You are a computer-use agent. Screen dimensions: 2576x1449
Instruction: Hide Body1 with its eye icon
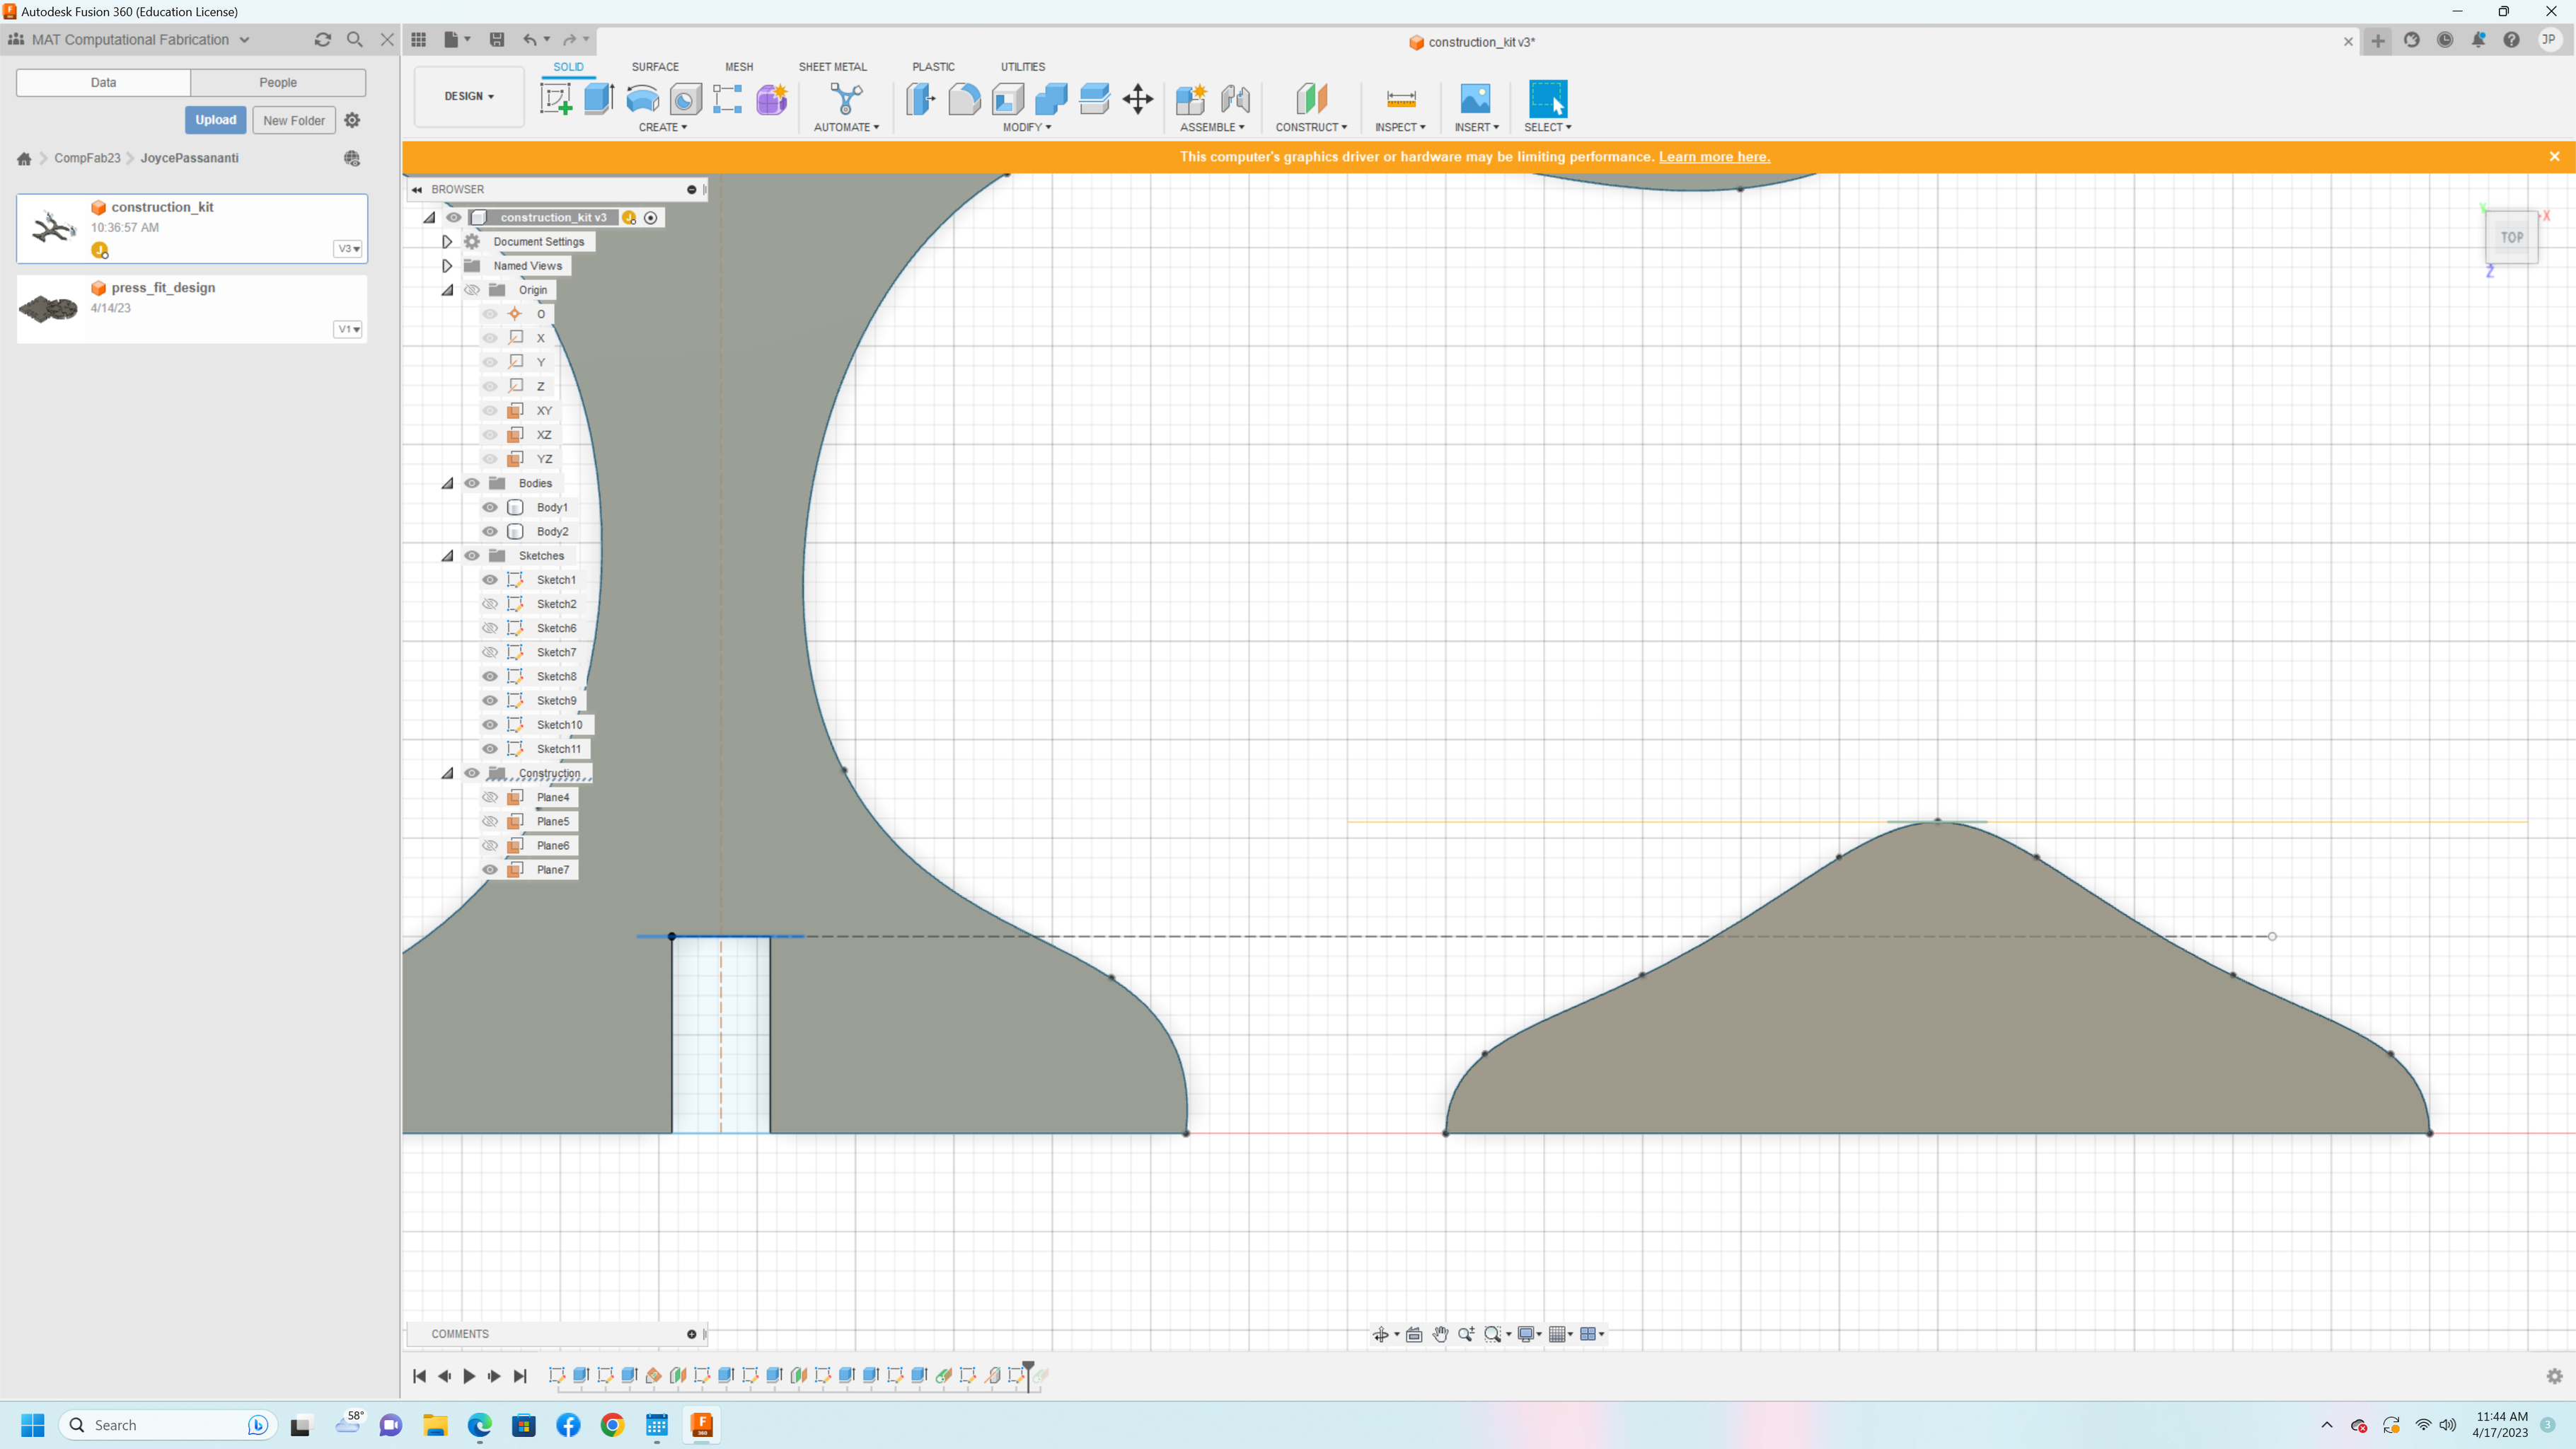click(490, 507)
